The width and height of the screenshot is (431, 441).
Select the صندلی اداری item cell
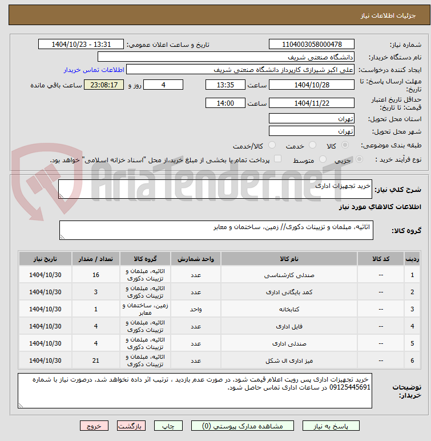coord(289,343)
